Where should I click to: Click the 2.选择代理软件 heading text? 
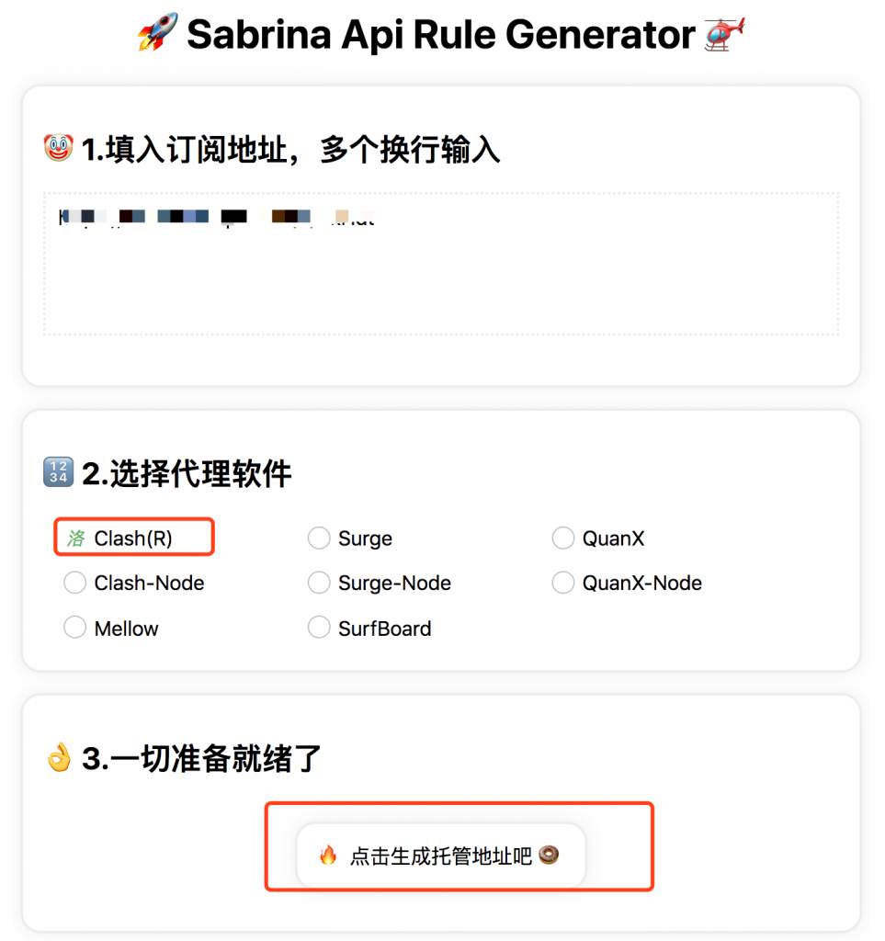click(187, 474)
